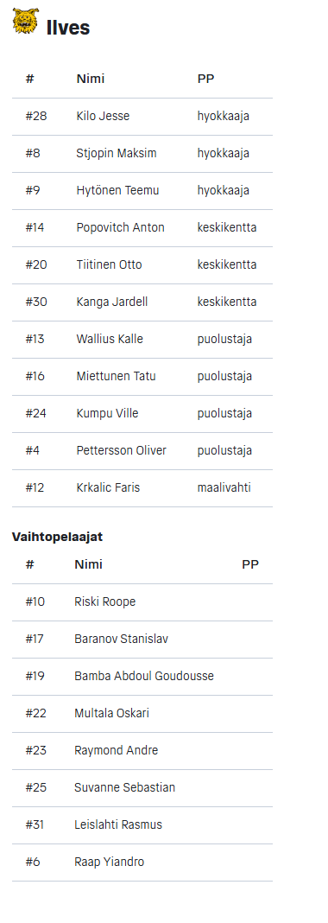Choose Popovitch Anton in the lineup
The height and width of the screenshot is (923, 328).
142,228
